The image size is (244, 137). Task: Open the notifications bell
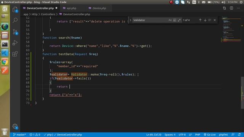click(239, 135)
